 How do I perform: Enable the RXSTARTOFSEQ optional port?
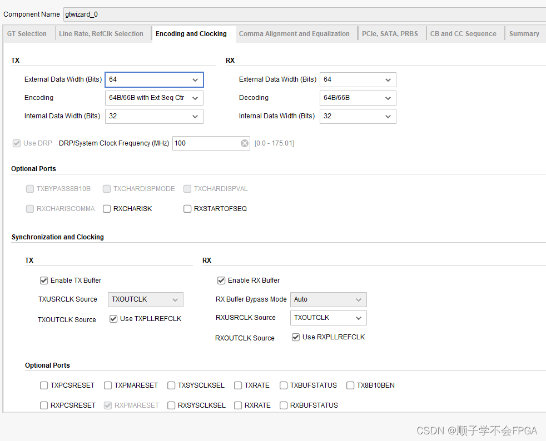[187, 209]
